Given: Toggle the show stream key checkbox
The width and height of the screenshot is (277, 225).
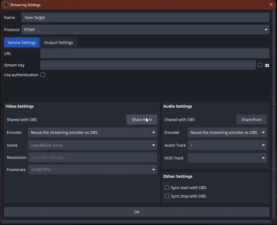Looking at the screenshot, I should point(260,65).
